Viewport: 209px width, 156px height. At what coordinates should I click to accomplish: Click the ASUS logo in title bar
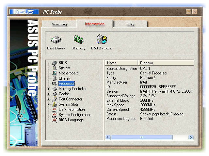[24, 12]
